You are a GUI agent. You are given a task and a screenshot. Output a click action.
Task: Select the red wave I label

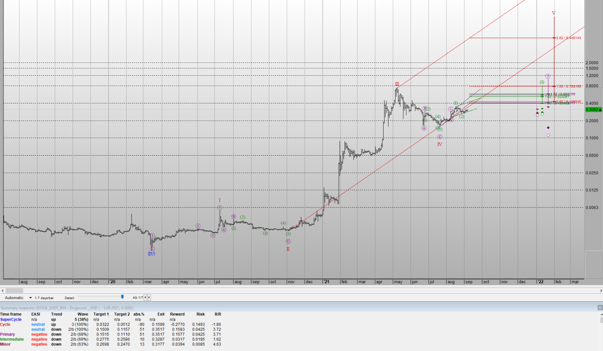pos(220,200)
